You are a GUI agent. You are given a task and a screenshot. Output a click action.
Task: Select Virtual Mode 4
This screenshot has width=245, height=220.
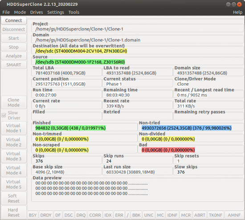[x=14, y=170]
